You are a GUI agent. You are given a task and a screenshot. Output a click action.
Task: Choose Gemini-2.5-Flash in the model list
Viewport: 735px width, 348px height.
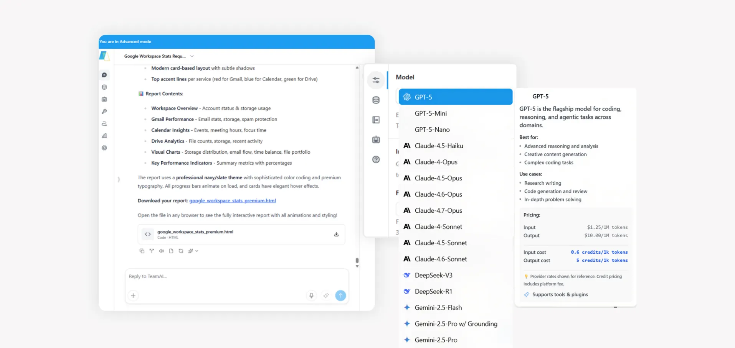(456, 307)
